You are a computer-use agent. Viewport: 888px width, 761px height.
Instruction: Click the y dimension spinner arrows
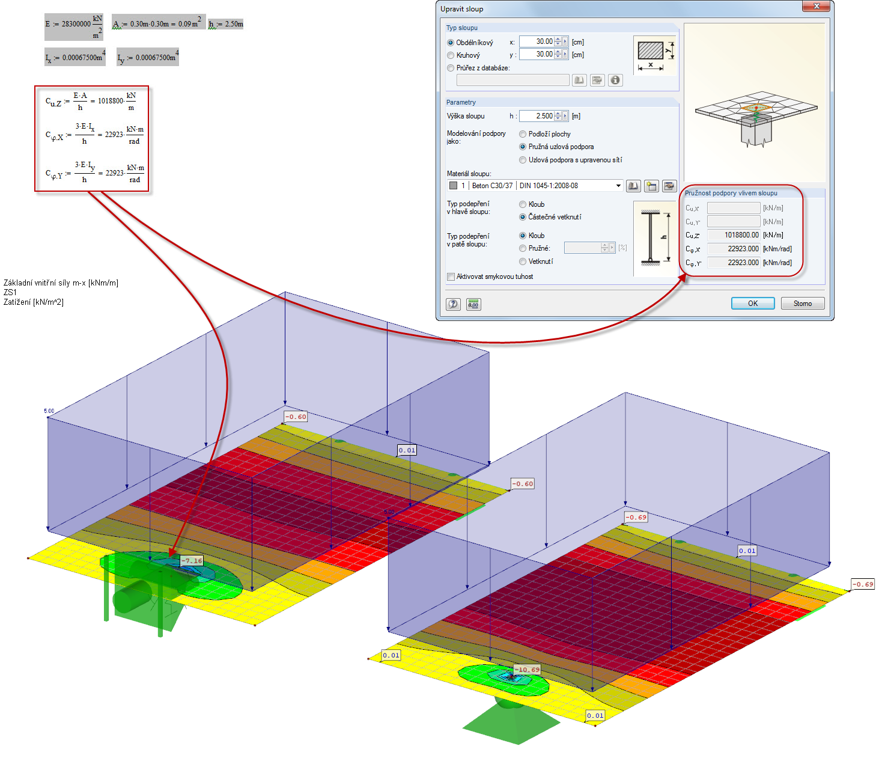(558, 54)
